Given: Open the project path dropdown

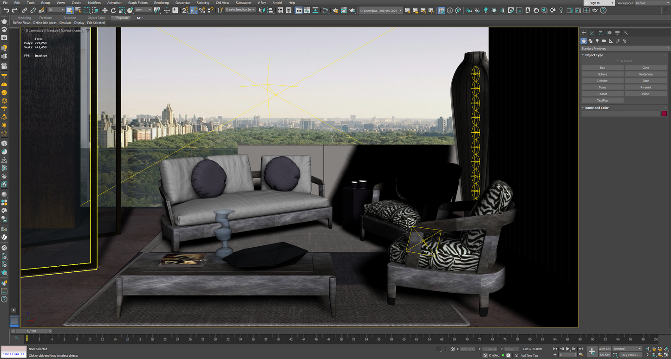Looking at the screenshot, I should click(x=380, y=10).
